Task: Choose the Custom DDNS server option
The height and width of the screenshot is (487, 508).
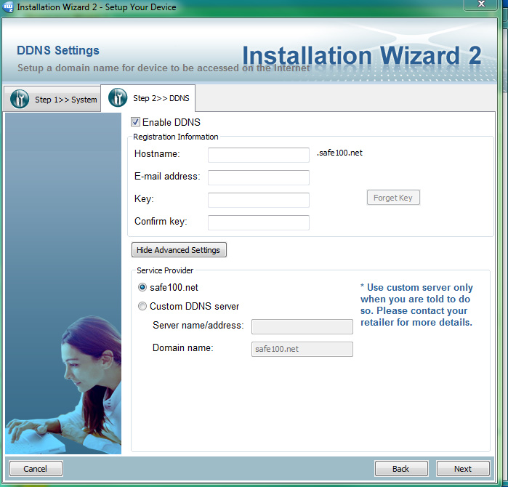Action: tap(142, 306)
